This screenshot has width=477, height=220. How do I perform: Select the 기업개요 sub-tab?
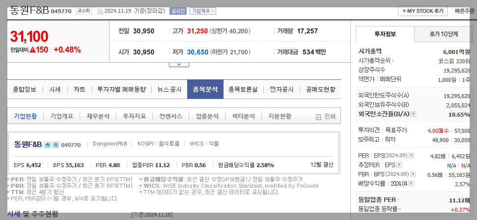click(x=62, y=116)
